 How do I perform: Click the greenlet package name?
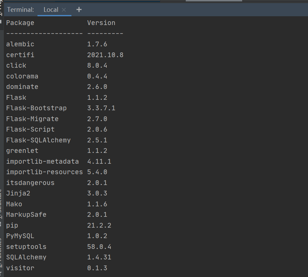pos(22,151)
